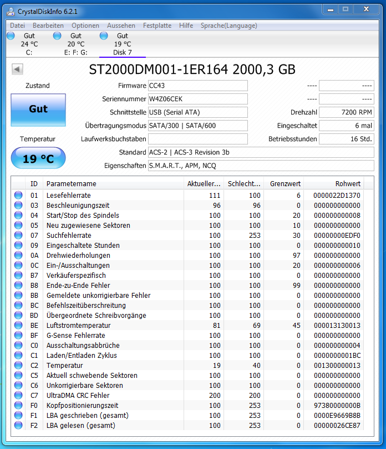This screenshot has height=449, width=386.
Task: Select raw value 97380000000B
Action: 337,406
